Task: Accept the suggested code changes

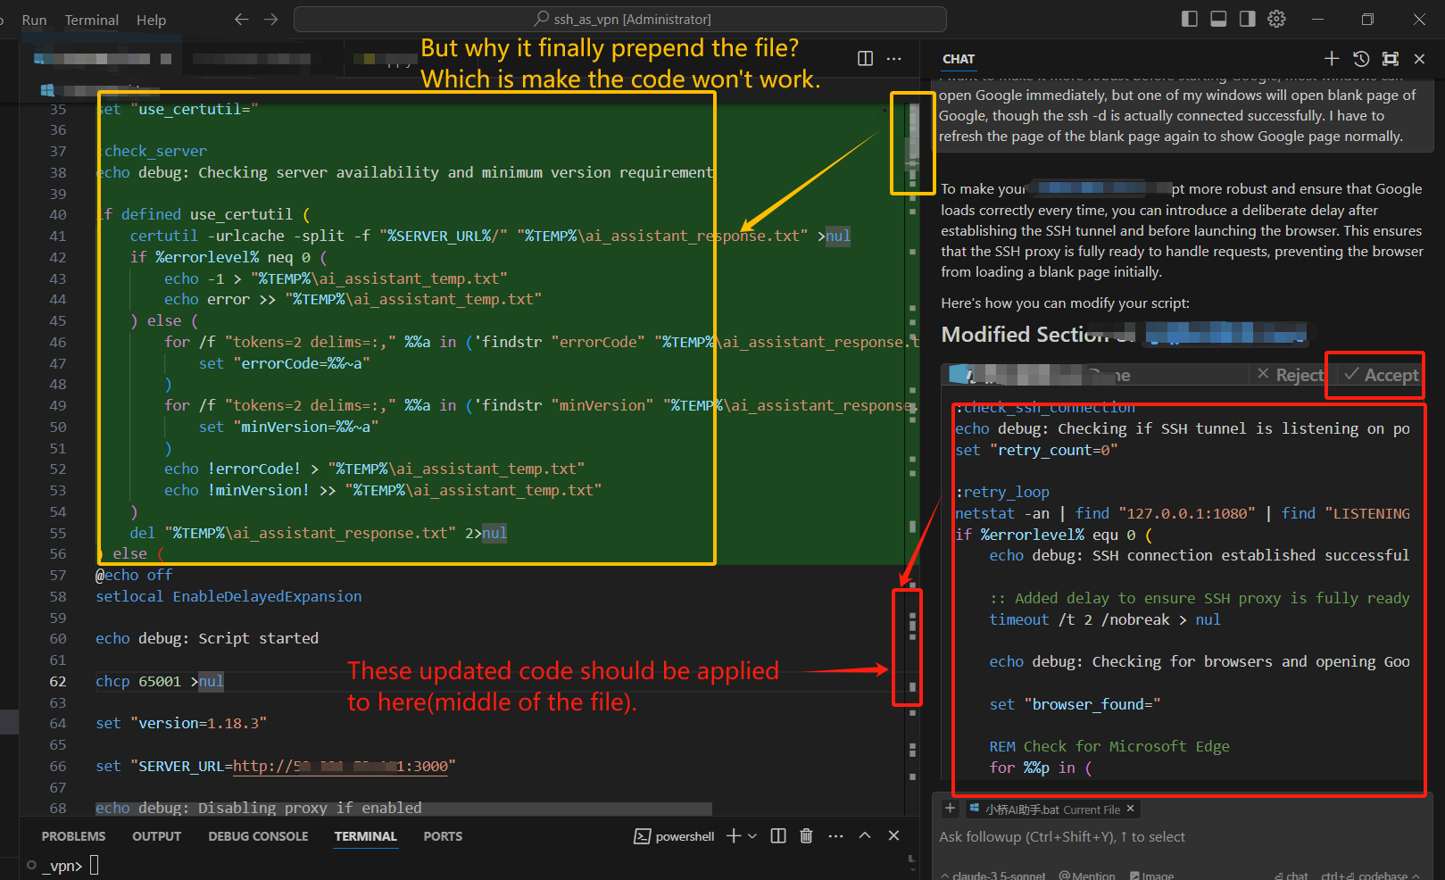Action: 1382,375
